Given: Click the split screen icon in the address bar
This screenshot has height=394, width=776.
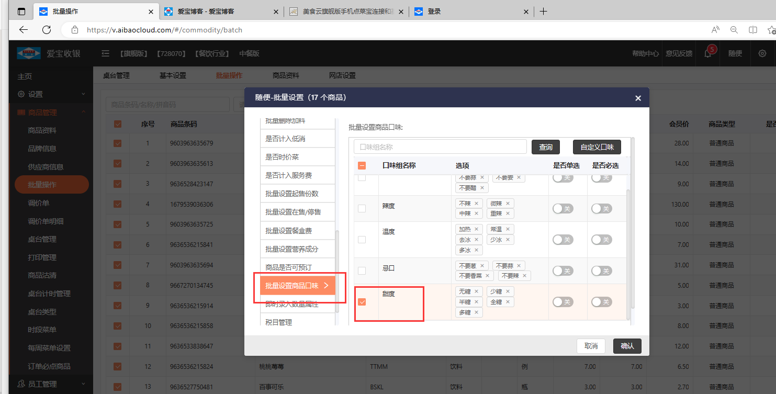Looking at the screenshot, I should (753, 30).
